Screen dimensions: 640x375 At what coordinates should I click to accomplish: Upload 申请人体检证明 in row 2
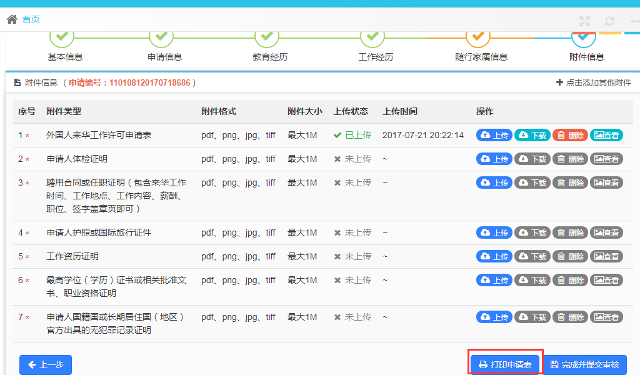click(x=494, y=159)
